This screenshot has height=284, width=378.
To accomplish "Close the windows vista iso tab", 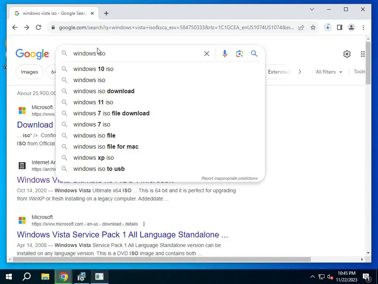I will [92, 13].
